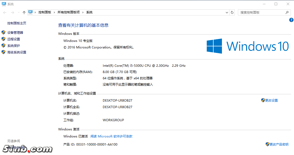Click the System window title bar icon
The height and width of the screenshot is (155, 294).
(x=4, y=4)
